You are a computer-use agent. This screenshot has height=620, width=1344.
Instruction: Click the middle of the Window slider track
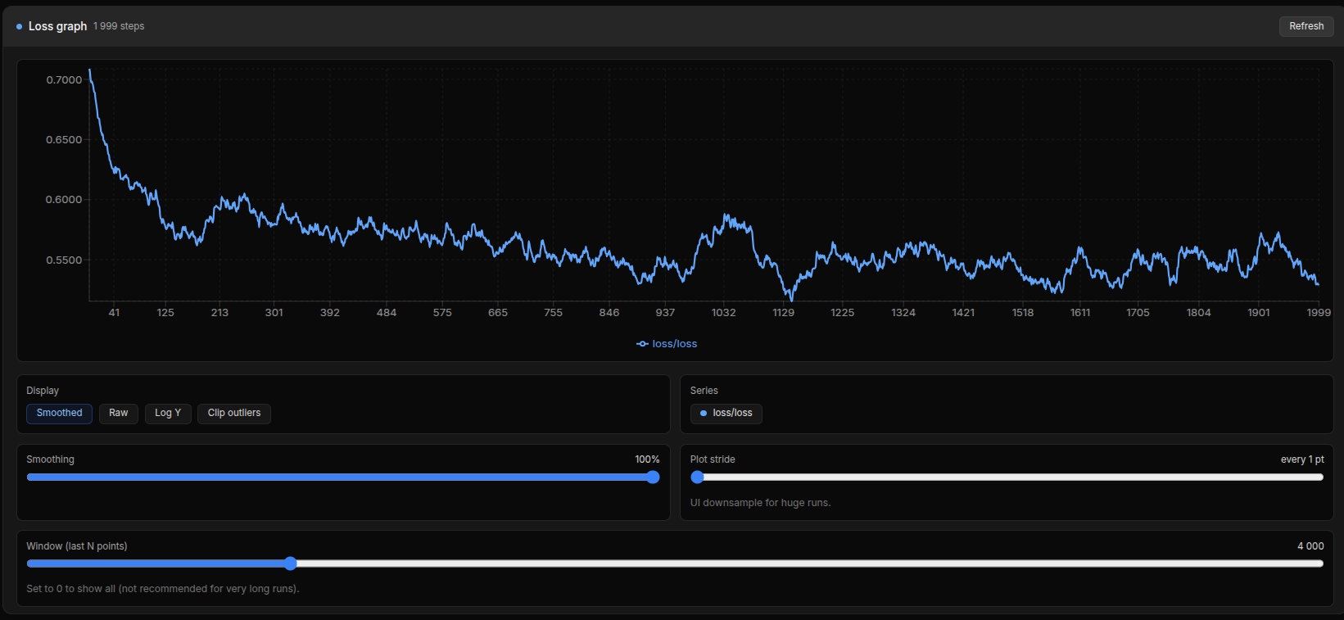pos(675,563)
